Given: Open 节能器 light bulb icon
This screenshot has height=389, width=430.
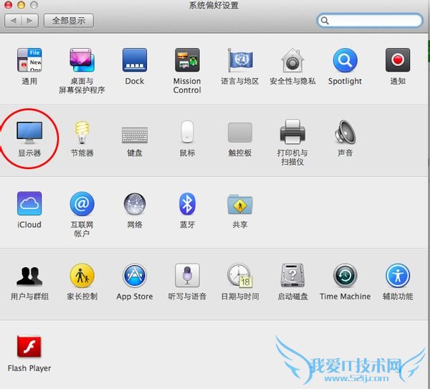Looking at the screenshot, I should click(x=82, y=133).
